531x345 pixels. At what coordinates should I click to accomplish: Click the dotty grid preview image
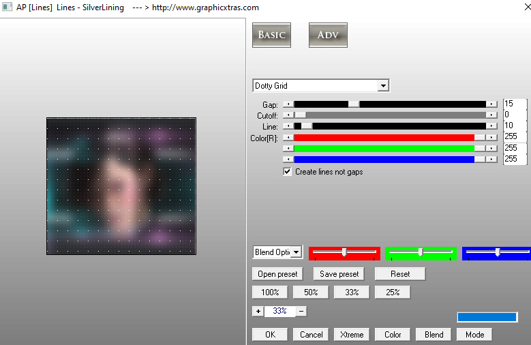click(121, 186)
